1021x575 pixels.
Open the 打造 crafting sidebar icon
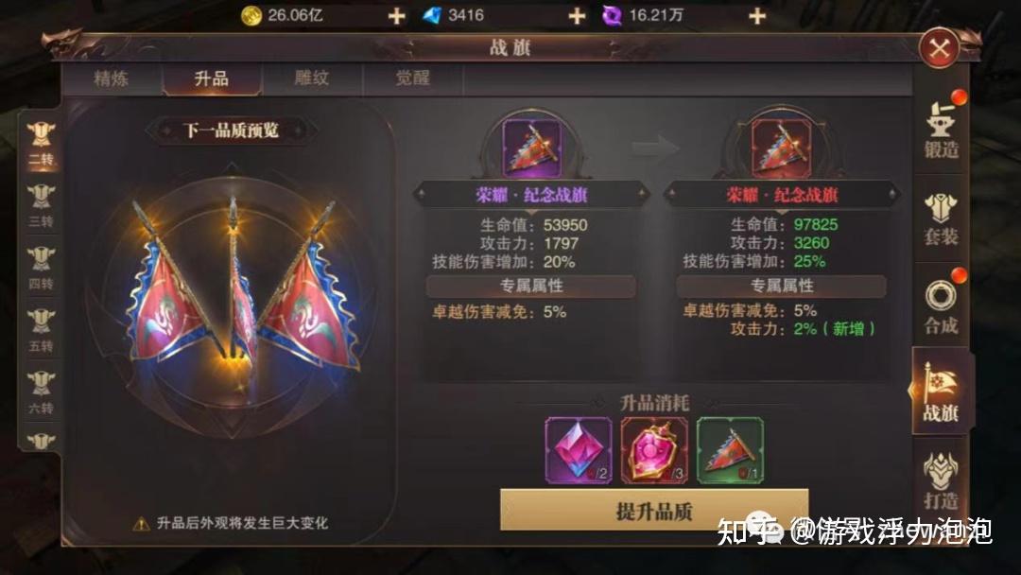pyautogui.click(x=941, y=480)
